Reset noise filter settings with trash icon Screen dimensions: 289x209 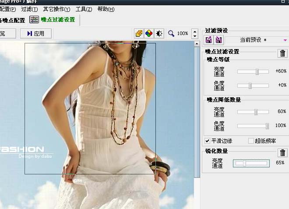[282, 53]
